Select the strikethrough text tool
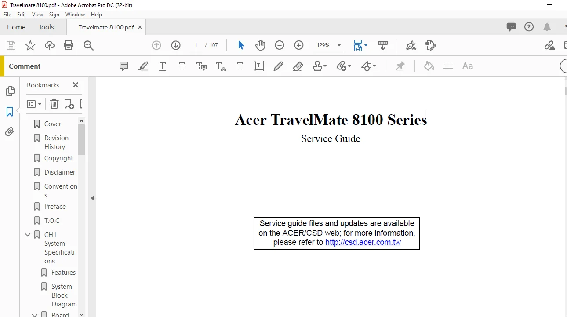Image resolution: width=567 pixels, height=317 pixels. click(182, 66)
